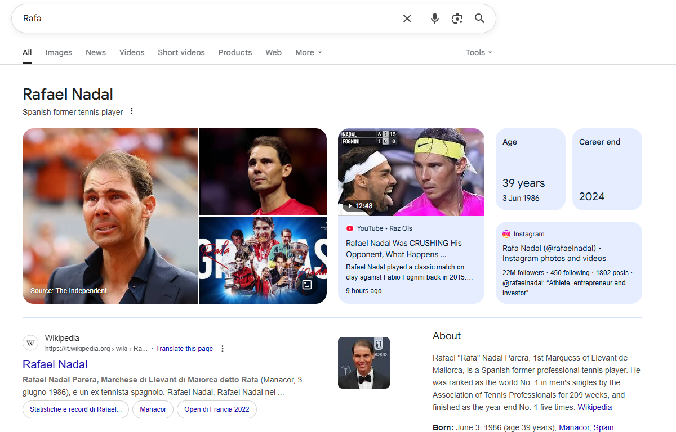Click Spanish former tennis player subtitle
Viewport: 676px width, 432px height.
click(73, 112)
